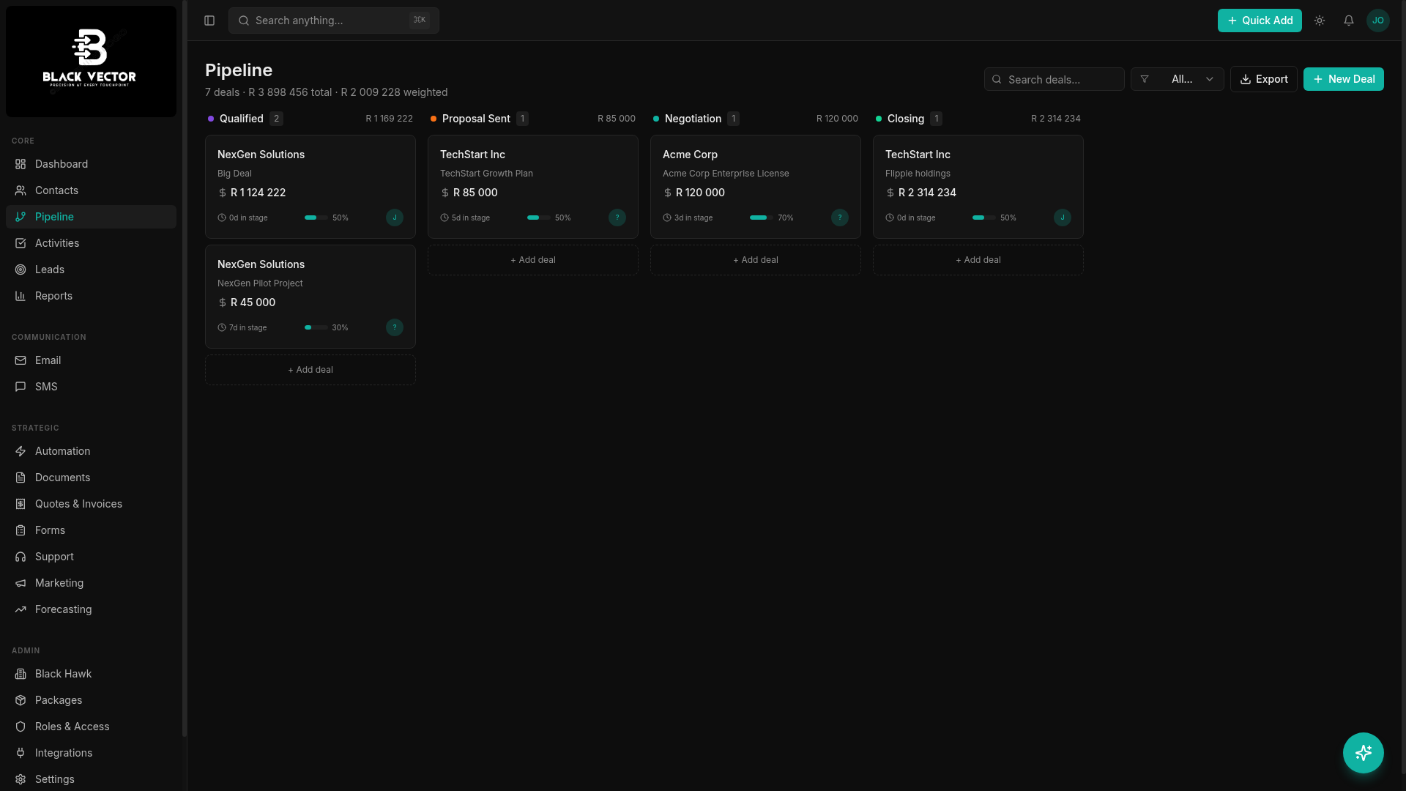Click the Support headset icon

21,557
